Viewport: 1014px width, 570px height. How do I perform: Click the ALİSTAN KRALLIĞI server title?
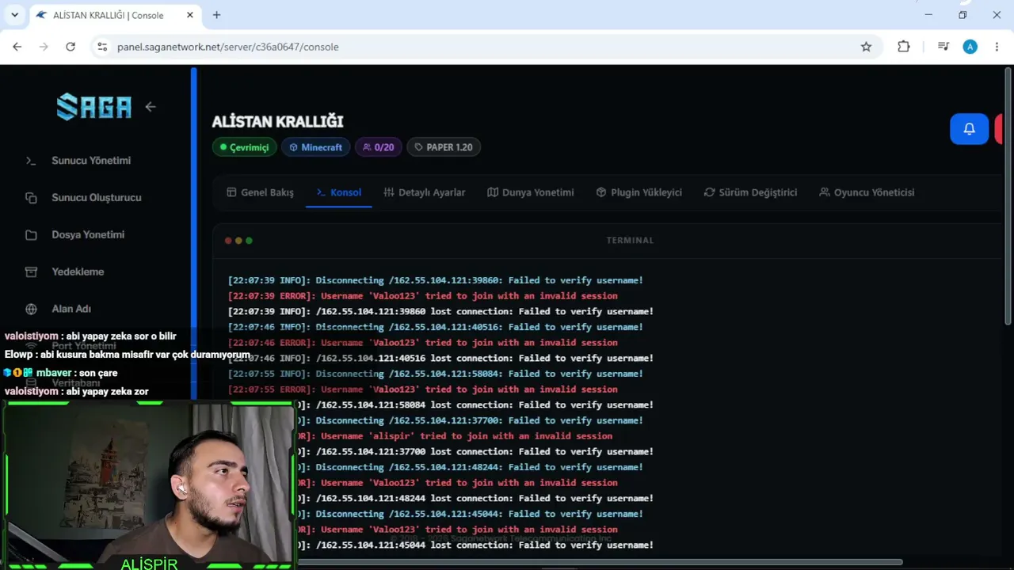pos(277,122)
